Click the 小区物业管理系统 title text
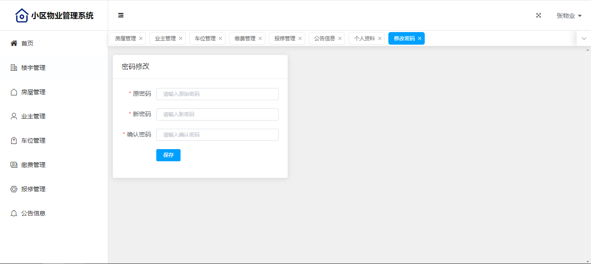 coord(62,16)
